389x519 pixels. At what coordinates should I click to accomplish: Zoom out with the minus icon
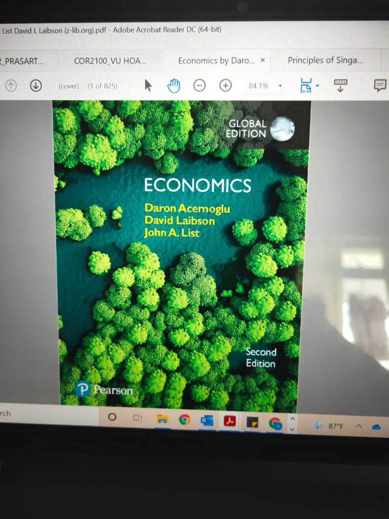pyautogui.click(x=199, y=86)
